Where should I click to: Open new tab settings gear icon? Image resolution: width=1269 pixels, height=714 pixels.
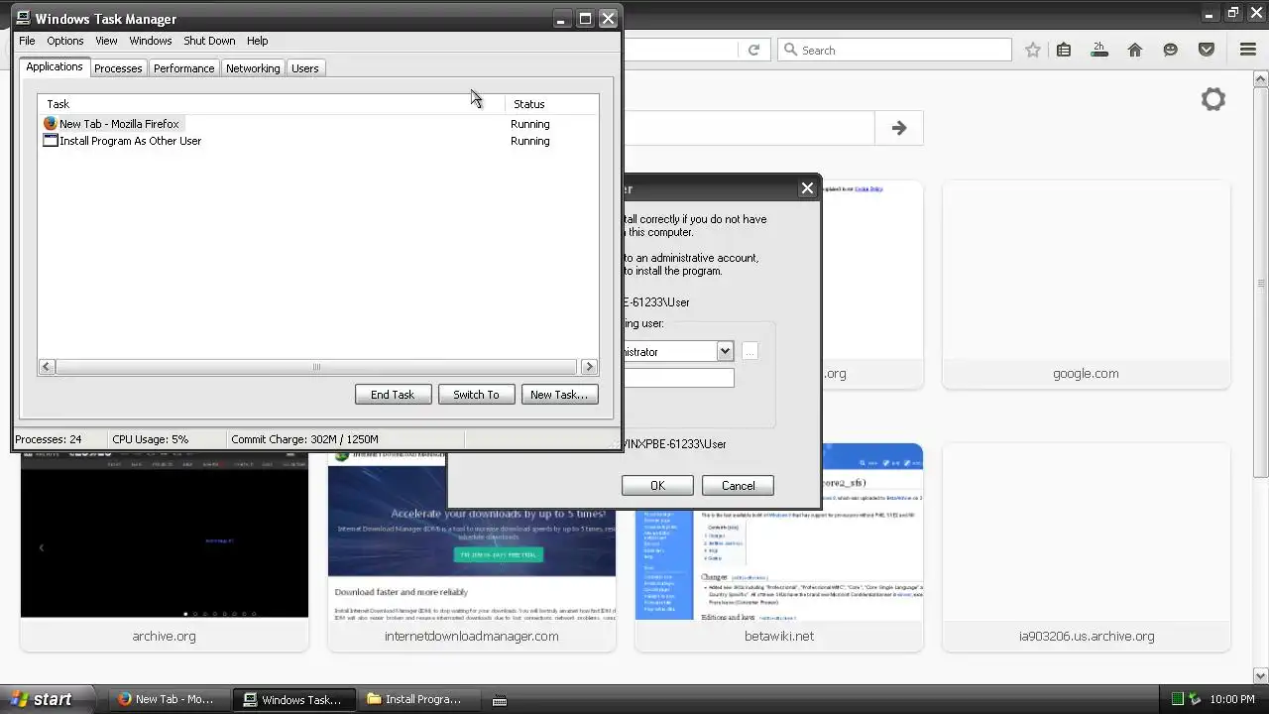pos(1213,99)
